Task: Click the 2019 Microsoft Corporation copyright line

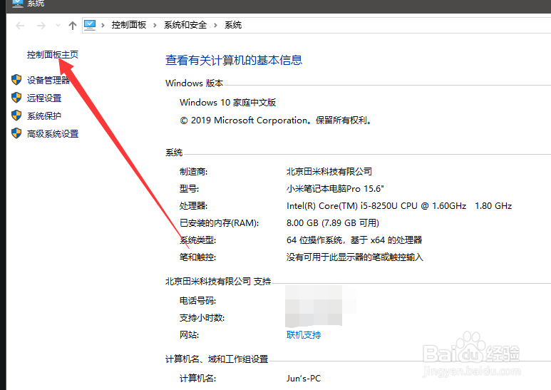Action: pos(276,120)
